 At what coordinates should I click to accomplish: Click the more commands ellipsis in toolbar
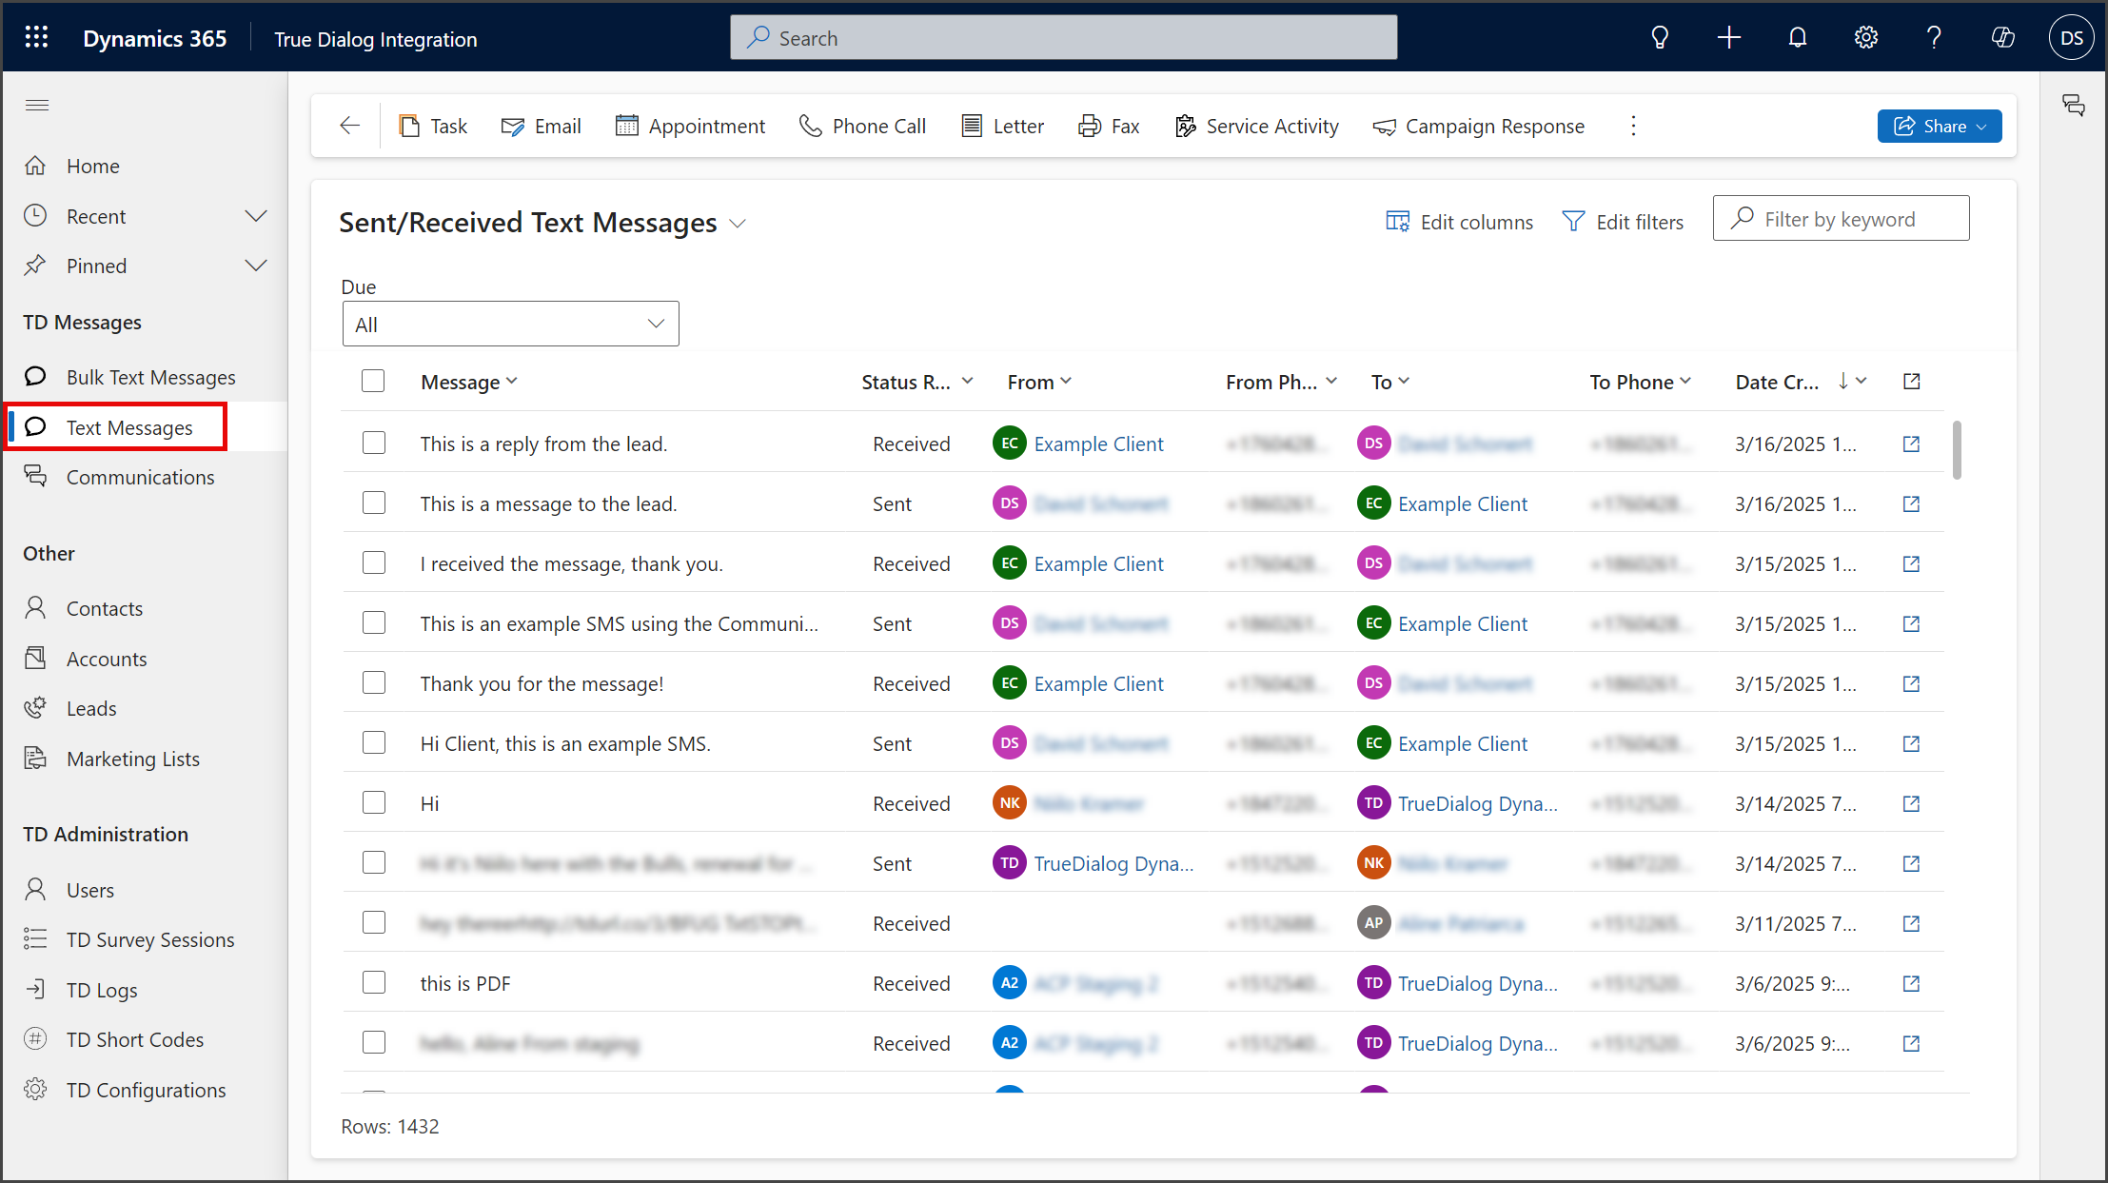coord(1633,126)
